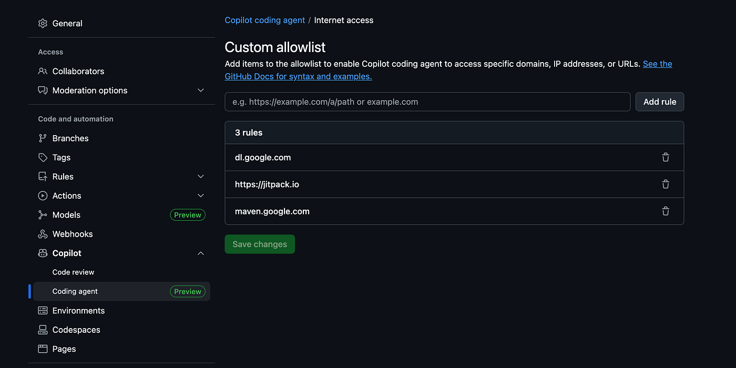Image resolution: width=736 pixels, height=368 pixels.
Task: Expand the Rules submenu chevron
Action: click(200, 177)
